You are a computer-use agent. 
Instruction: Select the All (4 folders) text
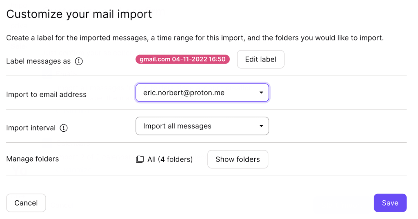pos(170,159)
